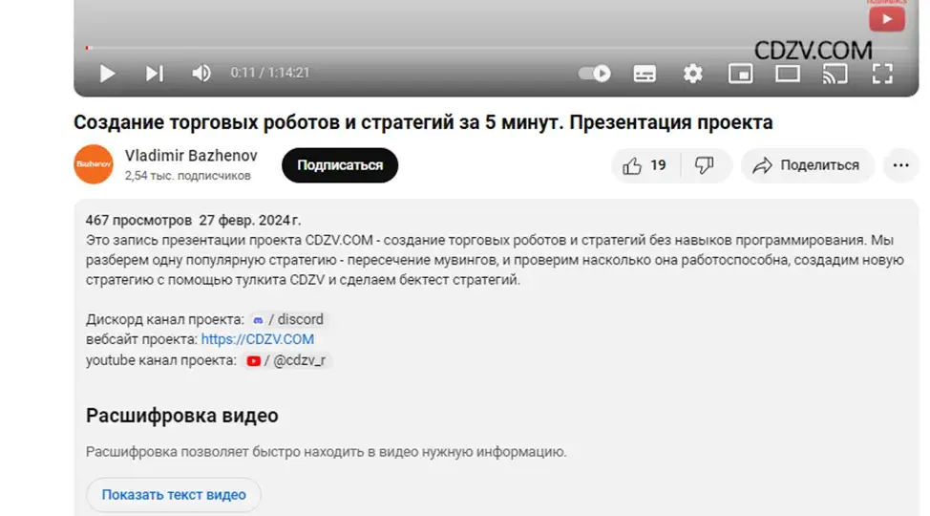Play the video

pyautogui.click(x=107, y=74)
